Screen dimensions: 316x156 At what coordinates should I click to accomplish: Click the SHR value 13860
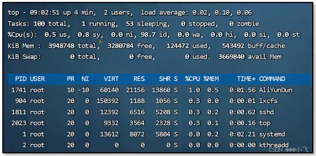tap(161, 90)
